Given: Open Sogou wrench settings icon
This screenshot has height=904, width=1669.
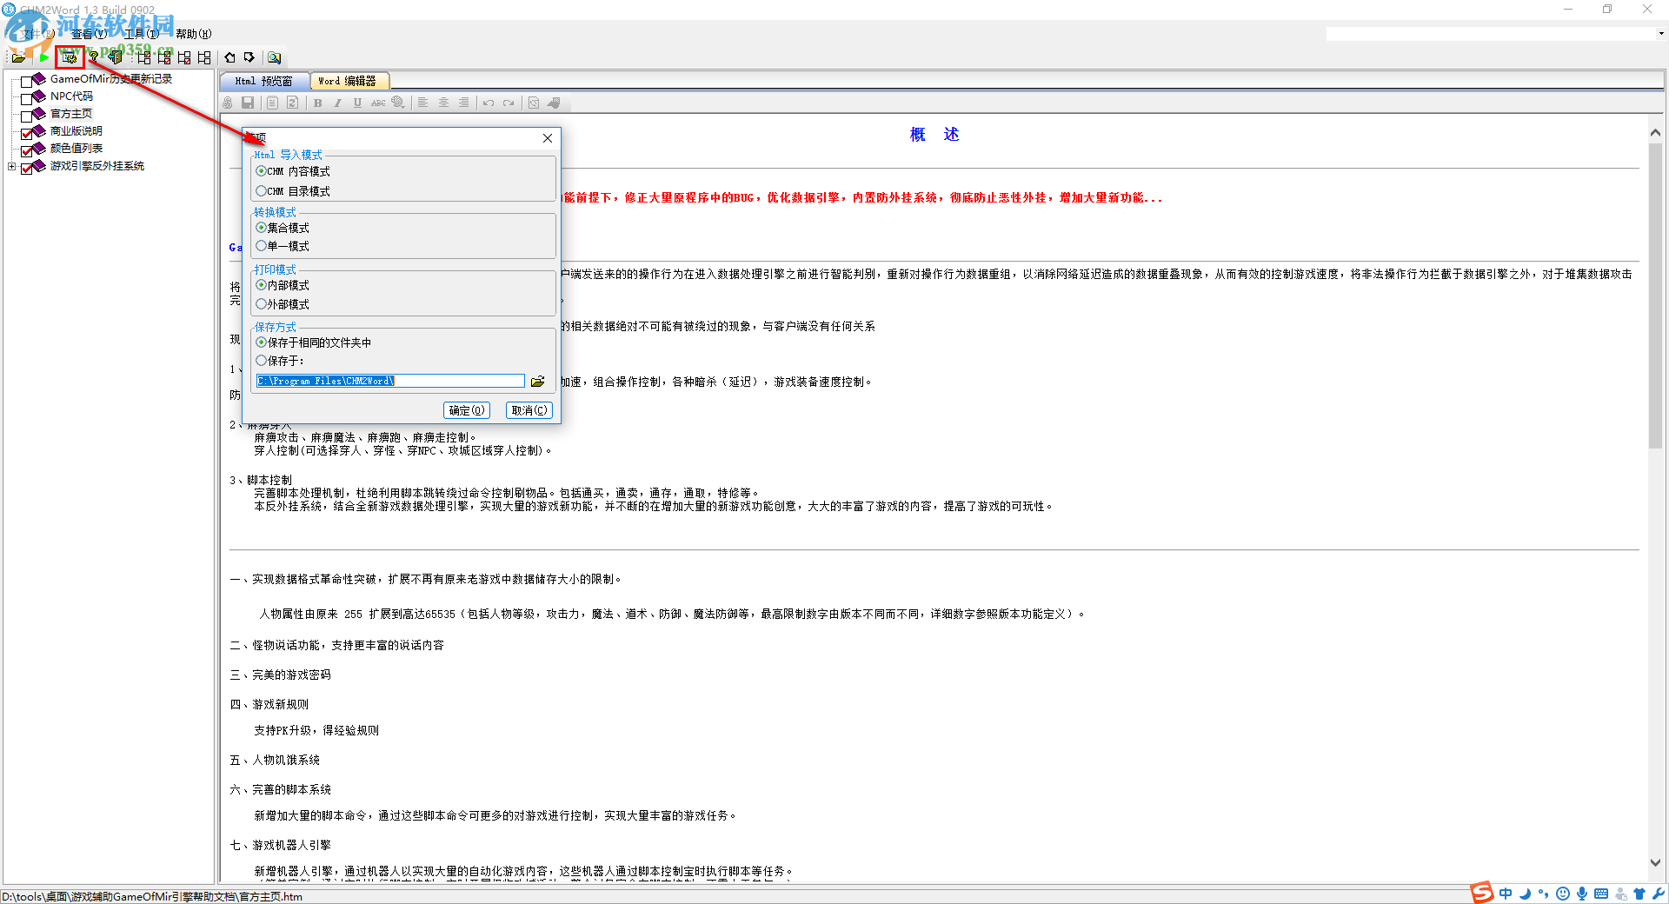Looking at the screenshot, I should pyautogui.click(x=1659, y=893).
